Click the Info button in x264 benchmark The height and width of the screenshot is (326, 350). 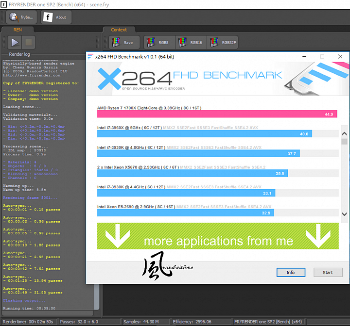[291, 272]
